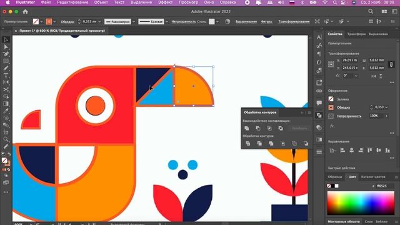The image size is (400, 225).
Task: Flip the selection horizontally in Properties
Action: tap(374, 76)
